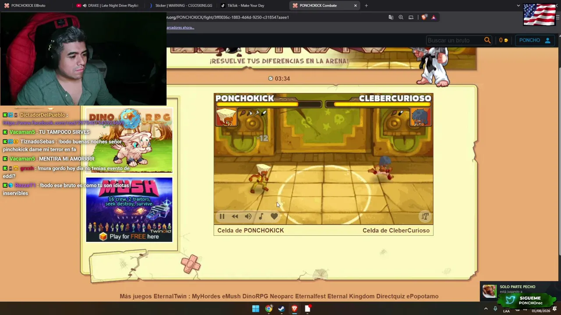Open the DinoRPG advertisement banner
The height and width of the screenshot is (315, 561).
click(x=129, y=140)
